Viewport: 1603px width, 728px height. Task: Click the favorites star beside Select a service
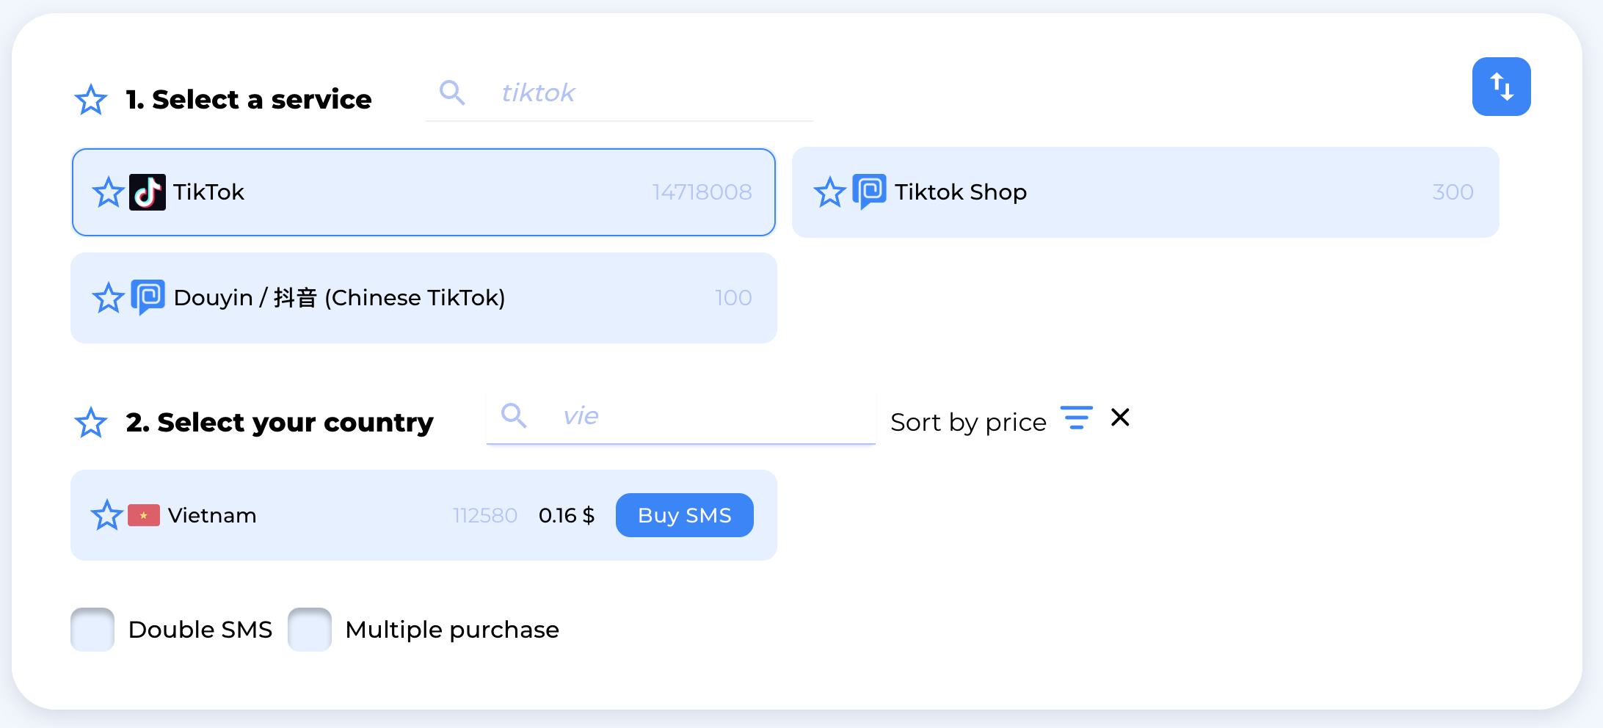pos(91,100)
